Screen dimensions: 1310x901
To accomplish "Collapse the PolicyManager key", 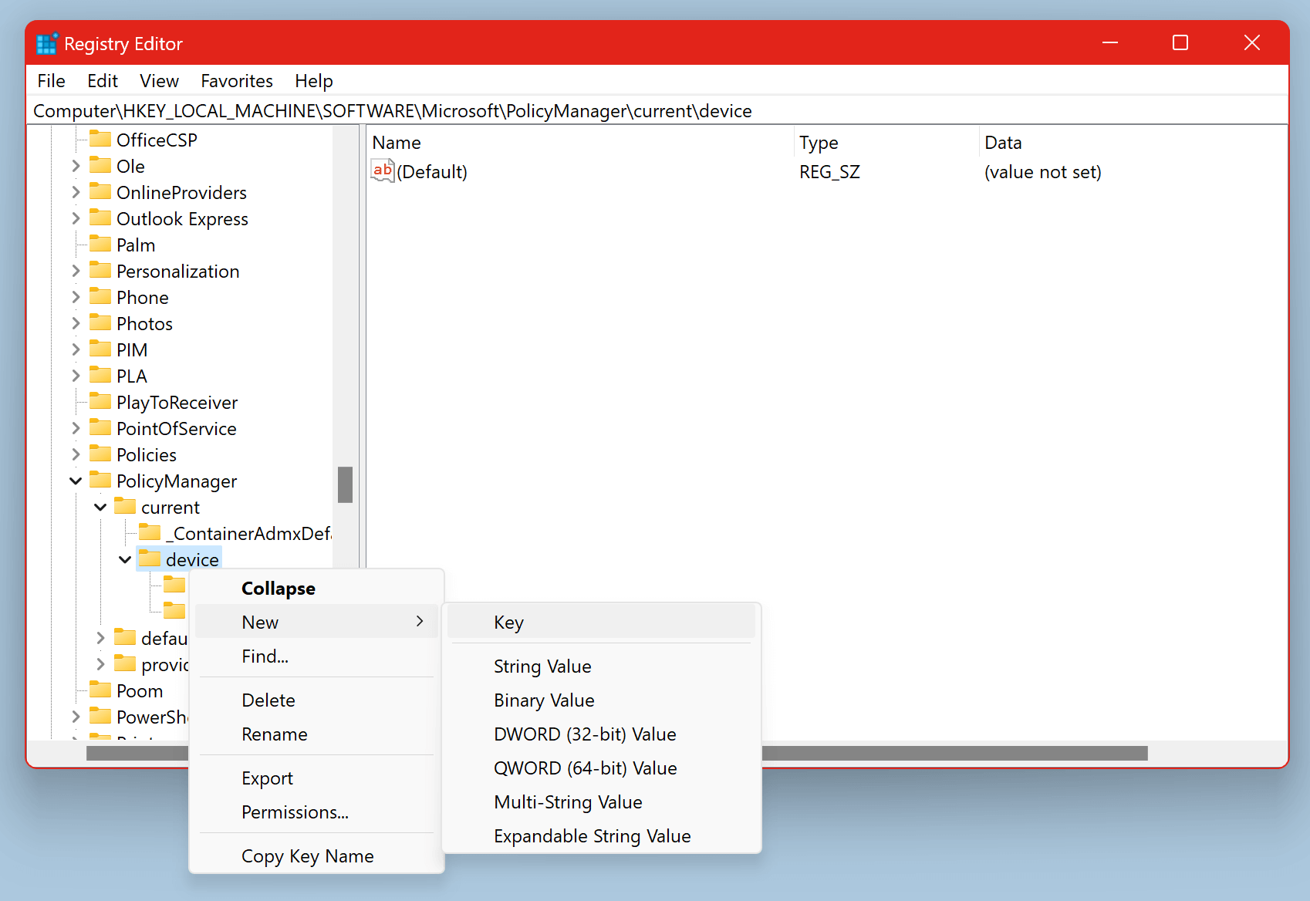I will 76,481.
